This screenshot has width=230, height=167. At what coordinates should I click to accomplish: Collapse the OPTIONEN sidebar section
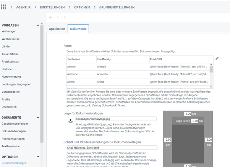38,157
